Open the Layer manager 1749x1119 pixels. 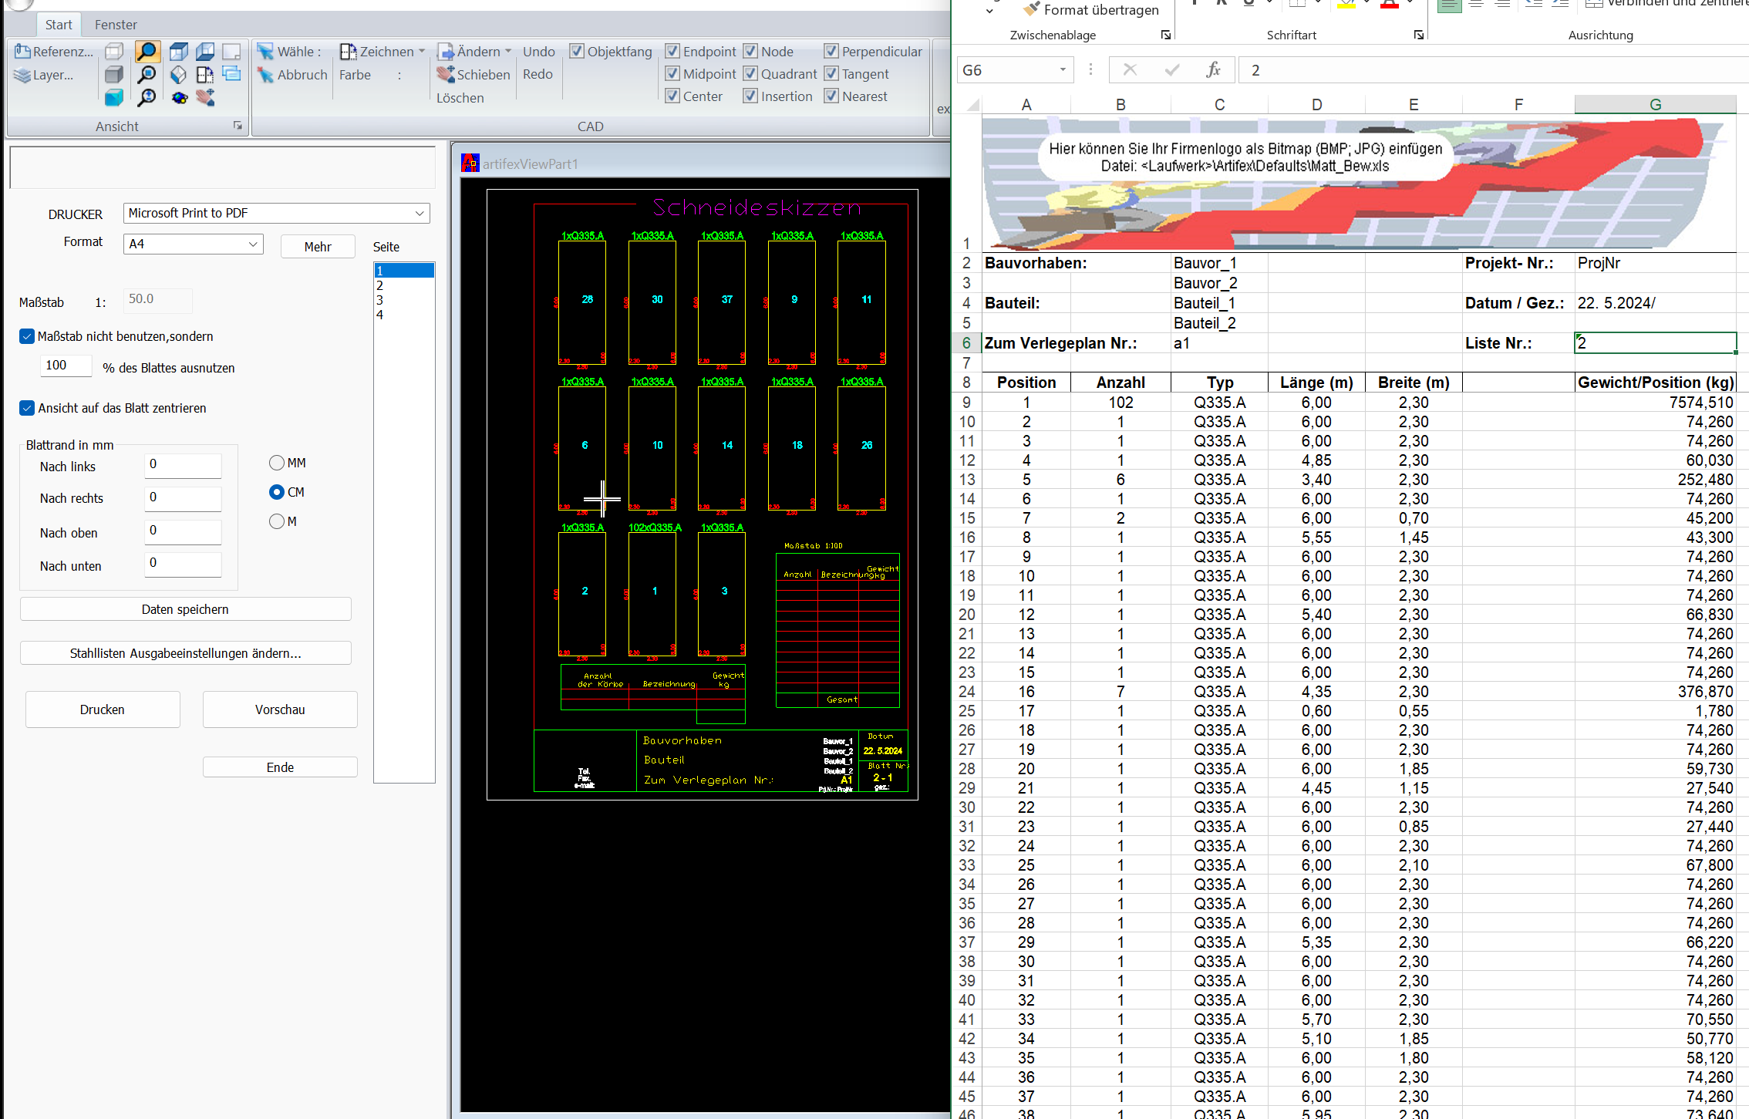pos(45,75)
